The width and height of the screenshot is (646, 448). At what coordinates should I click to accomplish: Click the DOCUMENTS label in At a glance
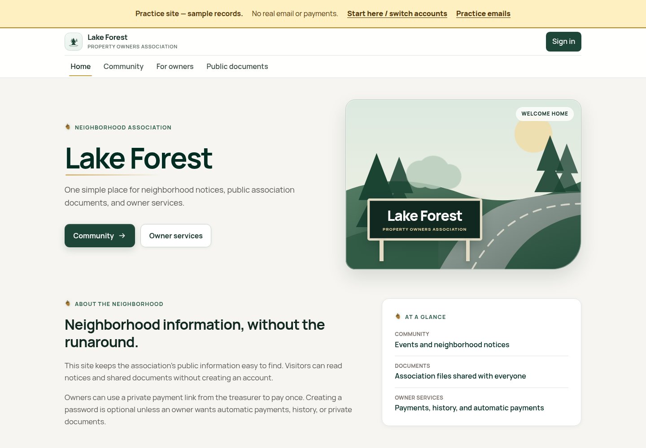click(412, 366)
